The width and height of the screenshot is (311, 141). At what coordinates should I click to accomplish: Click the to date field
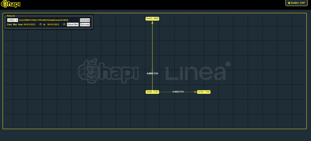[x=56, y=25]
